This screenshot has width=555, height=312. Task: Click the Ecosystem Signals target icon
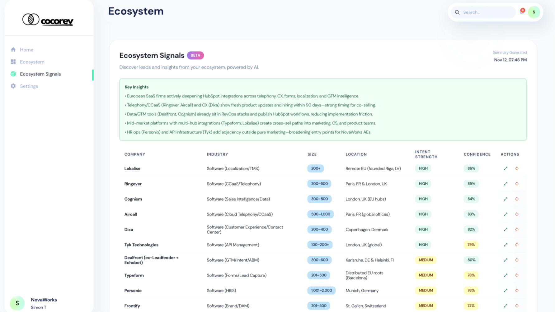[x=13, y=74]
